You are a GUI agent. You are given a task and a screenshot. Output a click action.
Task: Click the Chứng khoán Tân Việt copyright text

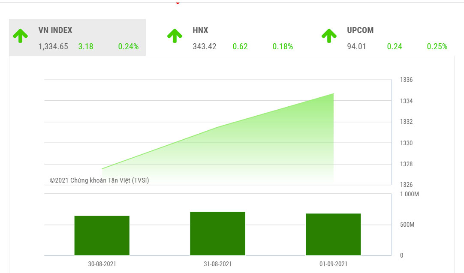99,180
